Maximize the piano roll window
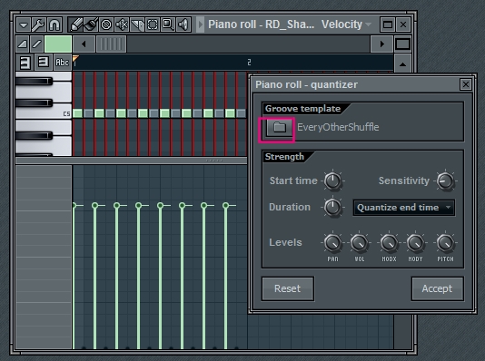The height and width of the screenshot is (361, 485). click(x=388, y=24)
